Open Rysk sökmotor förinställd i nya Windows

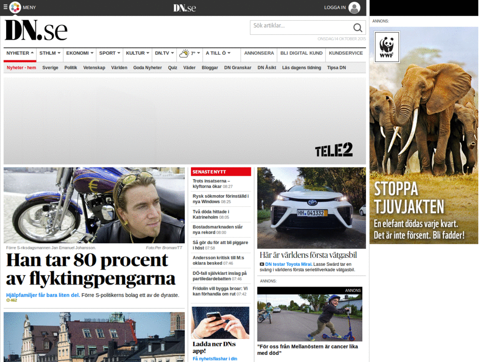pyautogui.click(x=221, y=199)
